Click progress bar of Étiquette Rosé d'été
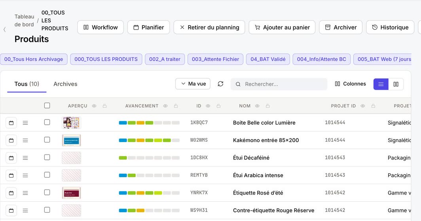The image size is (421, 221). (x=149, y=193)
